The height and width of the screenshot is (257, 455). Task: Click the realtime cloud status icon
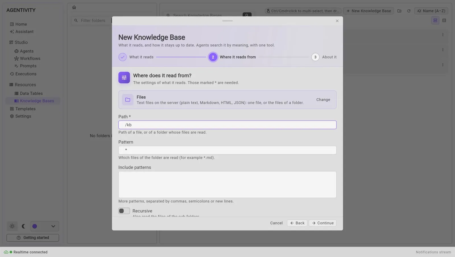(x=6, y=252)
